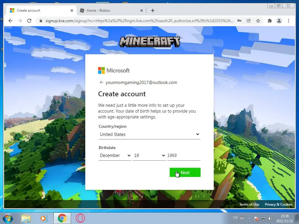This screenshot has height=224, width=299.
Task: Open the birth day dropdown
Action: point(149,155)
